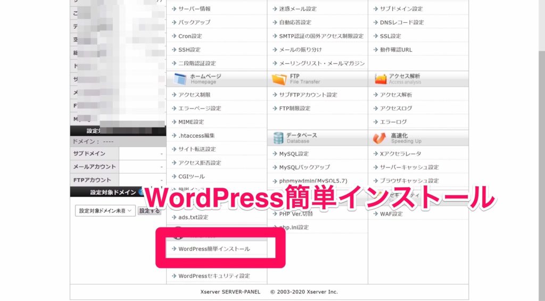The width and height of the screenshot is (545, 301).
Task: Open phpmyadmin(MySQL5.7) link
Action: [x=313, y=181]
